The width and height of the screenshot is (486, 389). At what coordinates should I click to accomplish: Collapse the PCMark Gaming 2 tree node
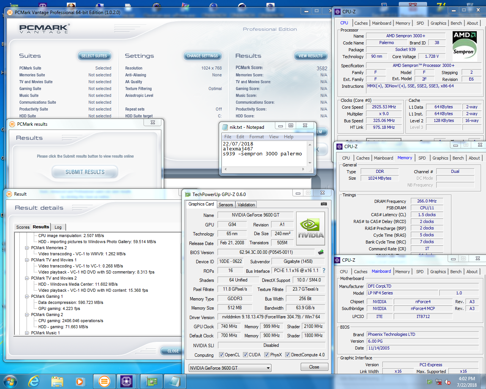[27, 315]
